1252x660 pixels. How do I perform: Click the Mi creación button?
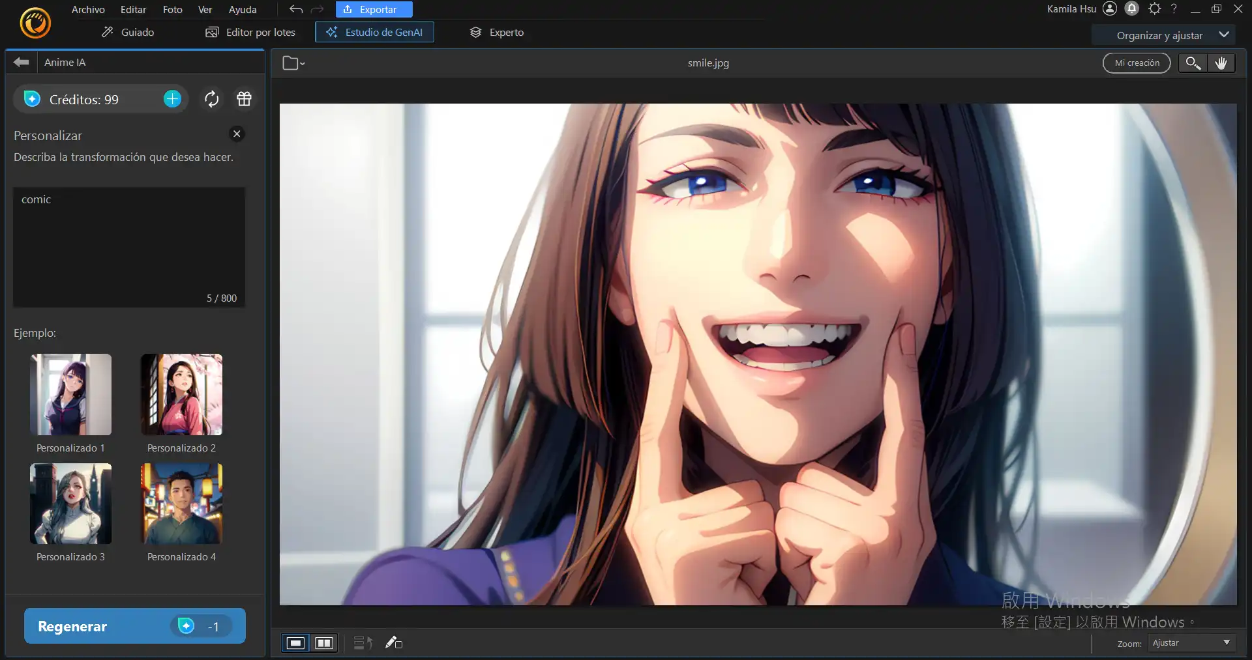(x=1137, y=63)
